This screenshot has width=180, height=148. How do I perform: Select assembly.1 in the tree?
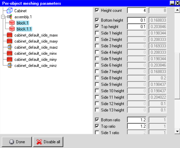tap(23, 17)
